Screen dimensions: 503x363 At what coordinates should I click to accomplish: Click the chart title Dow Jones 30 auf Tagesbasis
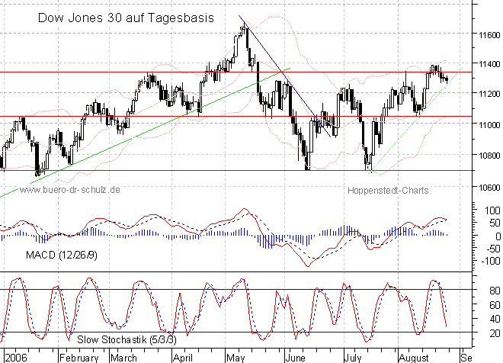126,18
